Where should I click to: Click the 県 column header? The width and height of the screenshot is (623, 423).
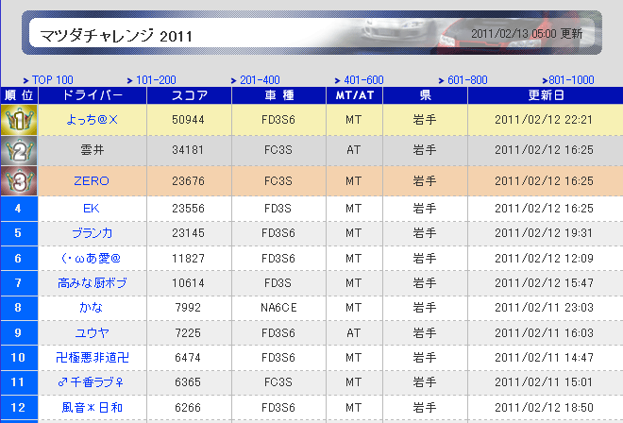coord(425,95)
